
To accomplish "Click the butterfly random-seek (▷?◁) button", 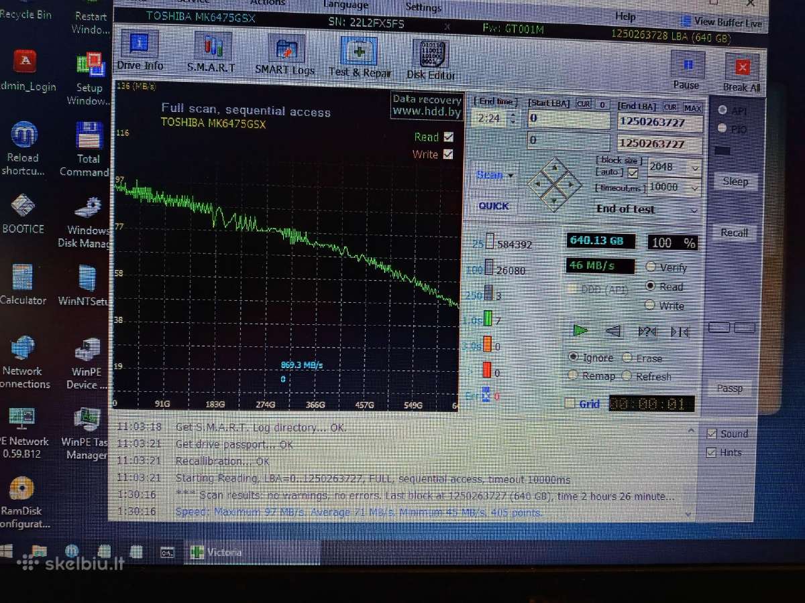I will pos(647,331).
